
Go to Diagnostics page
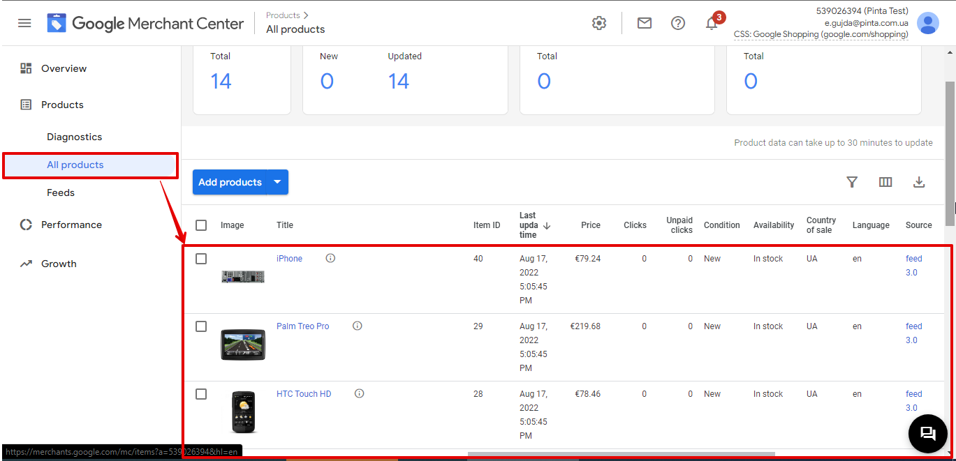click(x=74, y=137)
